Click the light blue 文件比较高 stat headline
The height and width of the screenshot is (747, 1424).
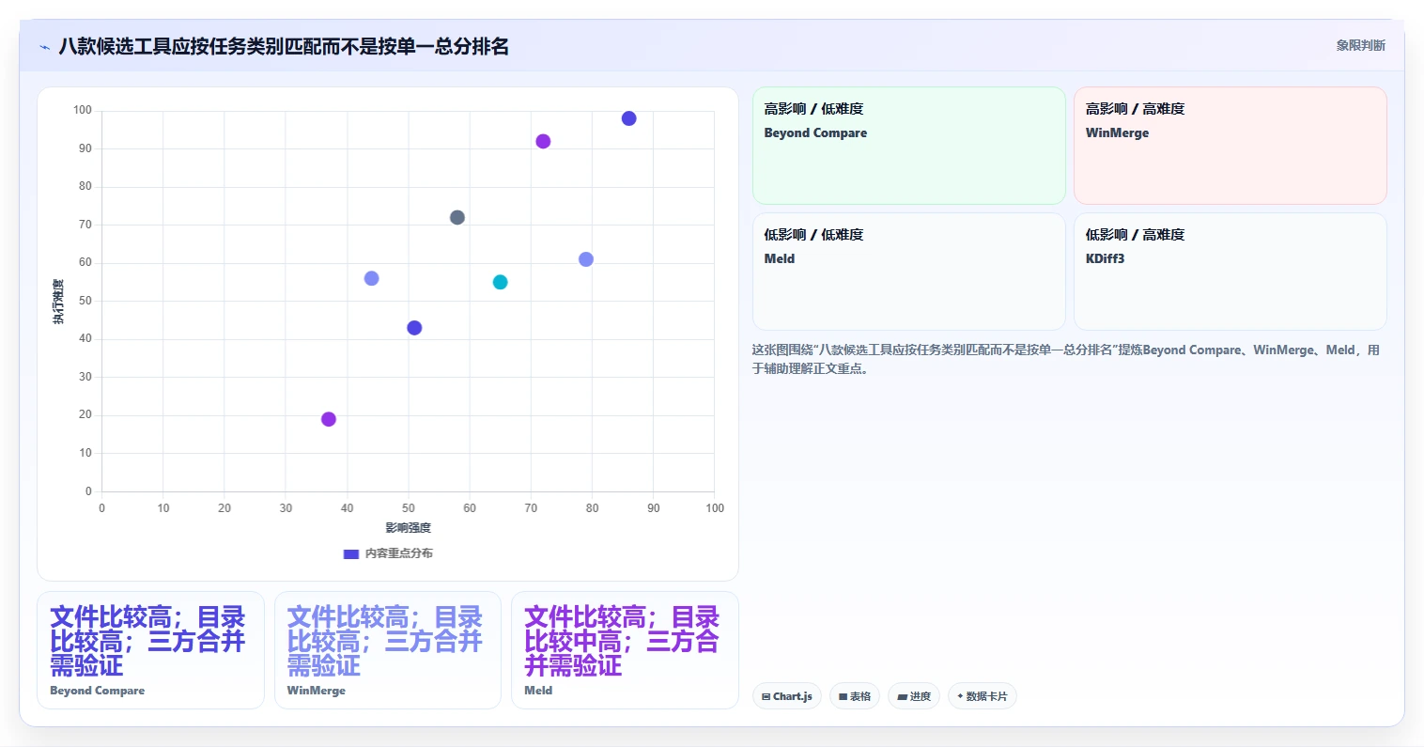(385, 642)
